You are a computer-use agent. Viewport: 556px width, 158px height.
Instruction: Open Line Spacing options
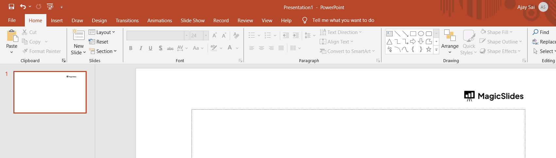tap(310, 35)
